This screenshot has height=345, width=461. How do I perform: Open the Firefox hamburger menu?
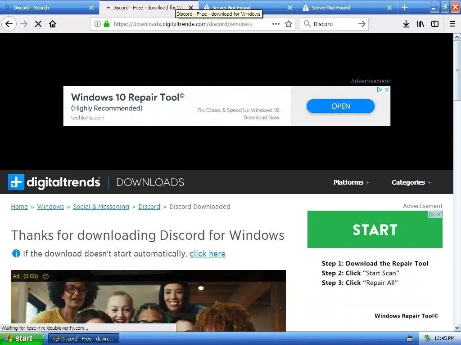click(452, 24)
